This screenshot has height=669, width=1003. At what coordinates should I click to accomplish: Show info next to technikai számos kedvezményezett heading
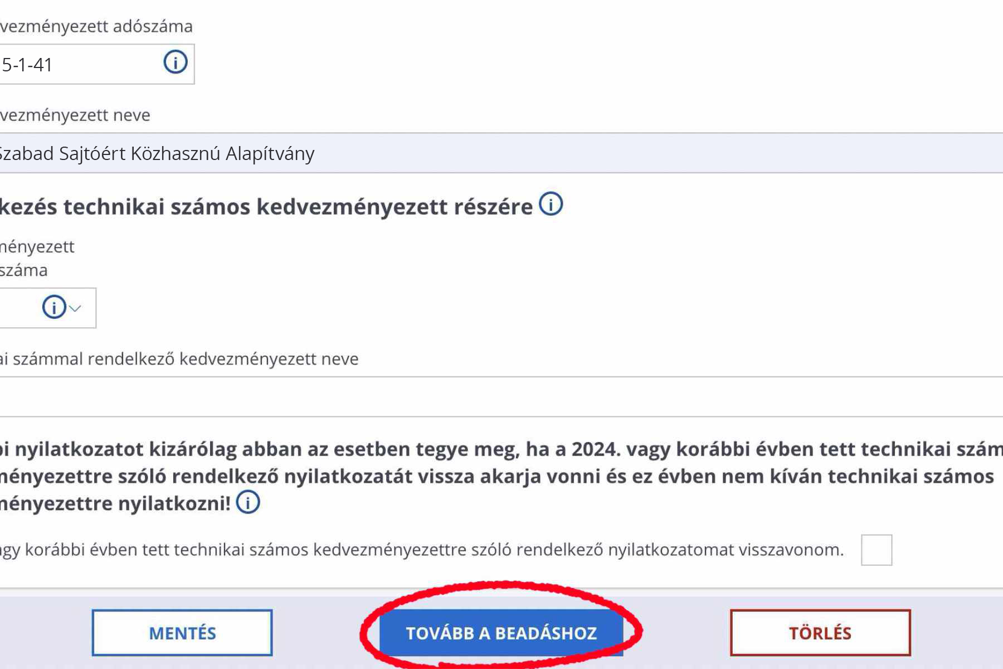551,204
